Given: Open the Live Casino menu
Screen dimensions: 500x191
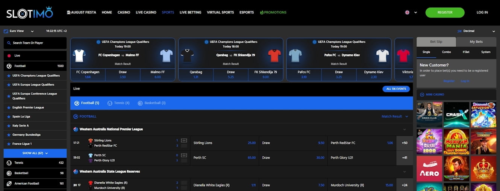Looking at the screenshot, I should coord(146,12).
